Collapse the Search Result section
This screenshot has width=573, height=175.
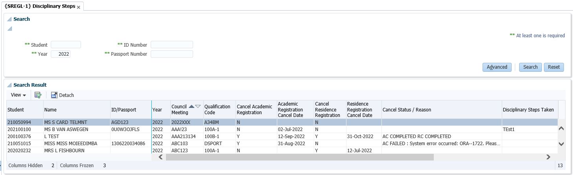(9, 85)
